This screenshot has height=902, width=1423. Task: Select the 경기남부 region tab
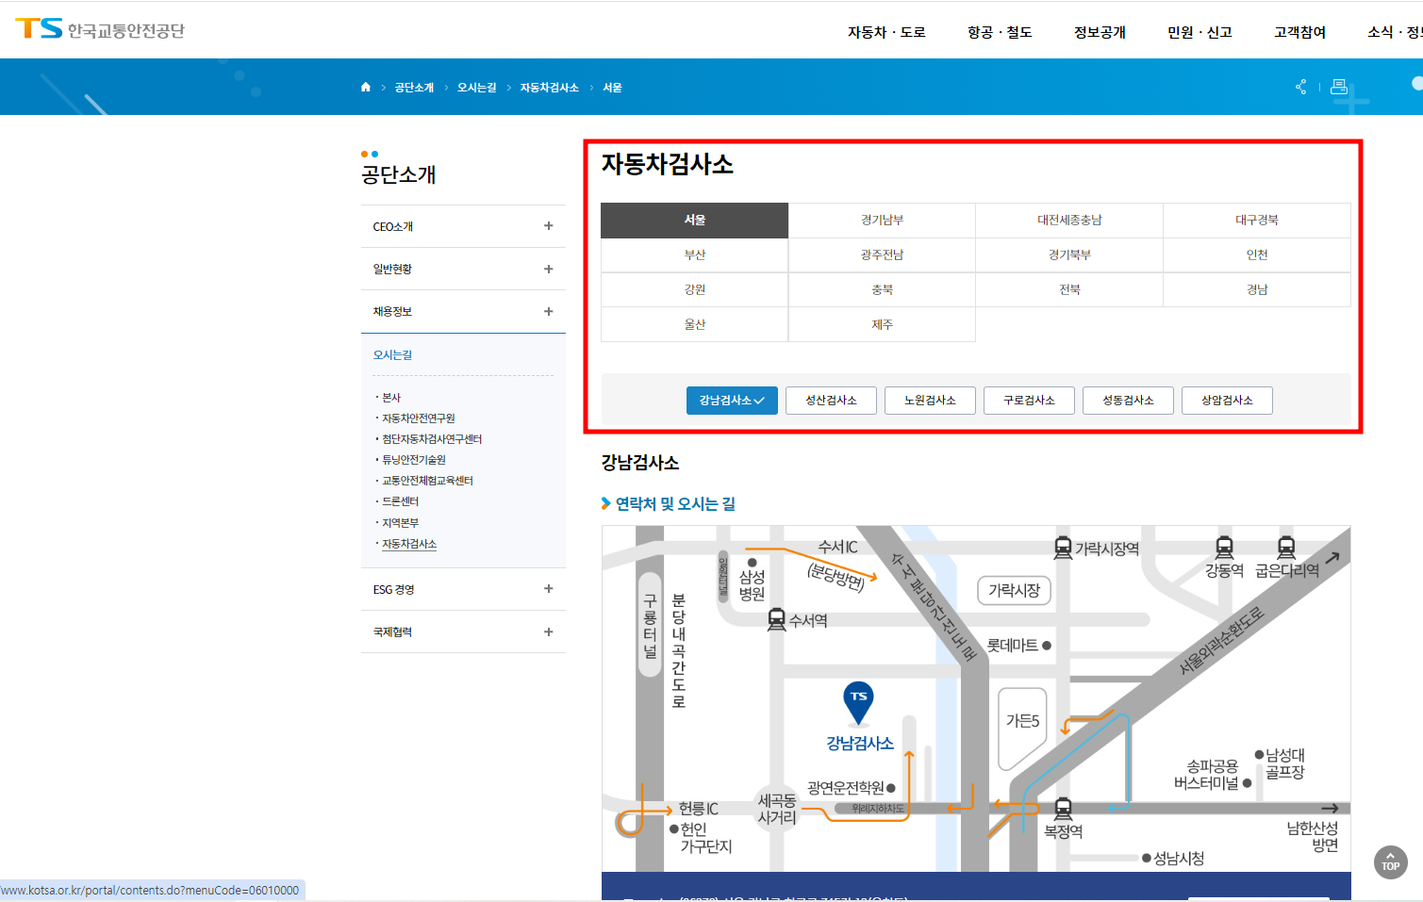point(882,220)
